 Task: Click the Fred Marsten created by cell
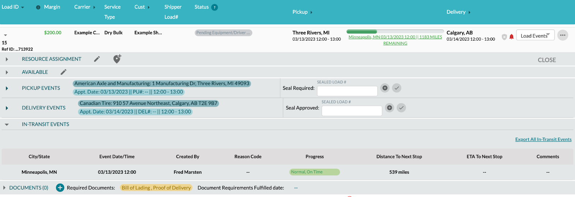coord(188,172)
